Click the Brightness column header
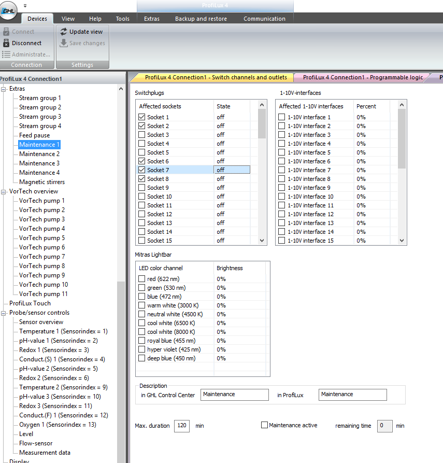Screen dimensions: 443x463 tap(239, 268)
